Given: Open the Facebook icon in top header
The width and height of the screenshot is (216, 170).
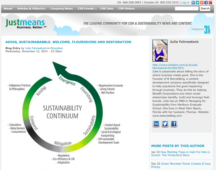Looking at the screenshot, I should 206,3.
